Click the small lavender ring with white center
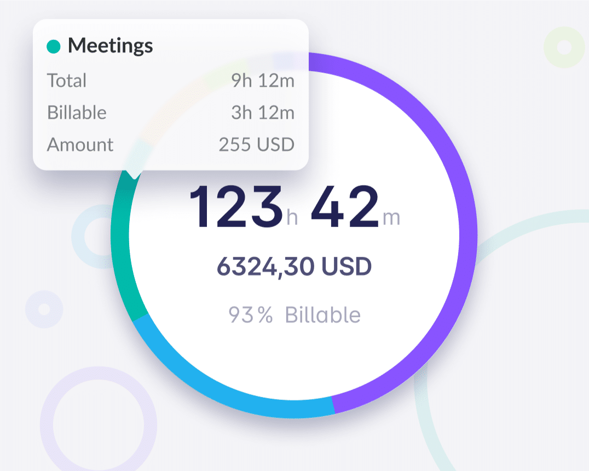 [44, 309]
